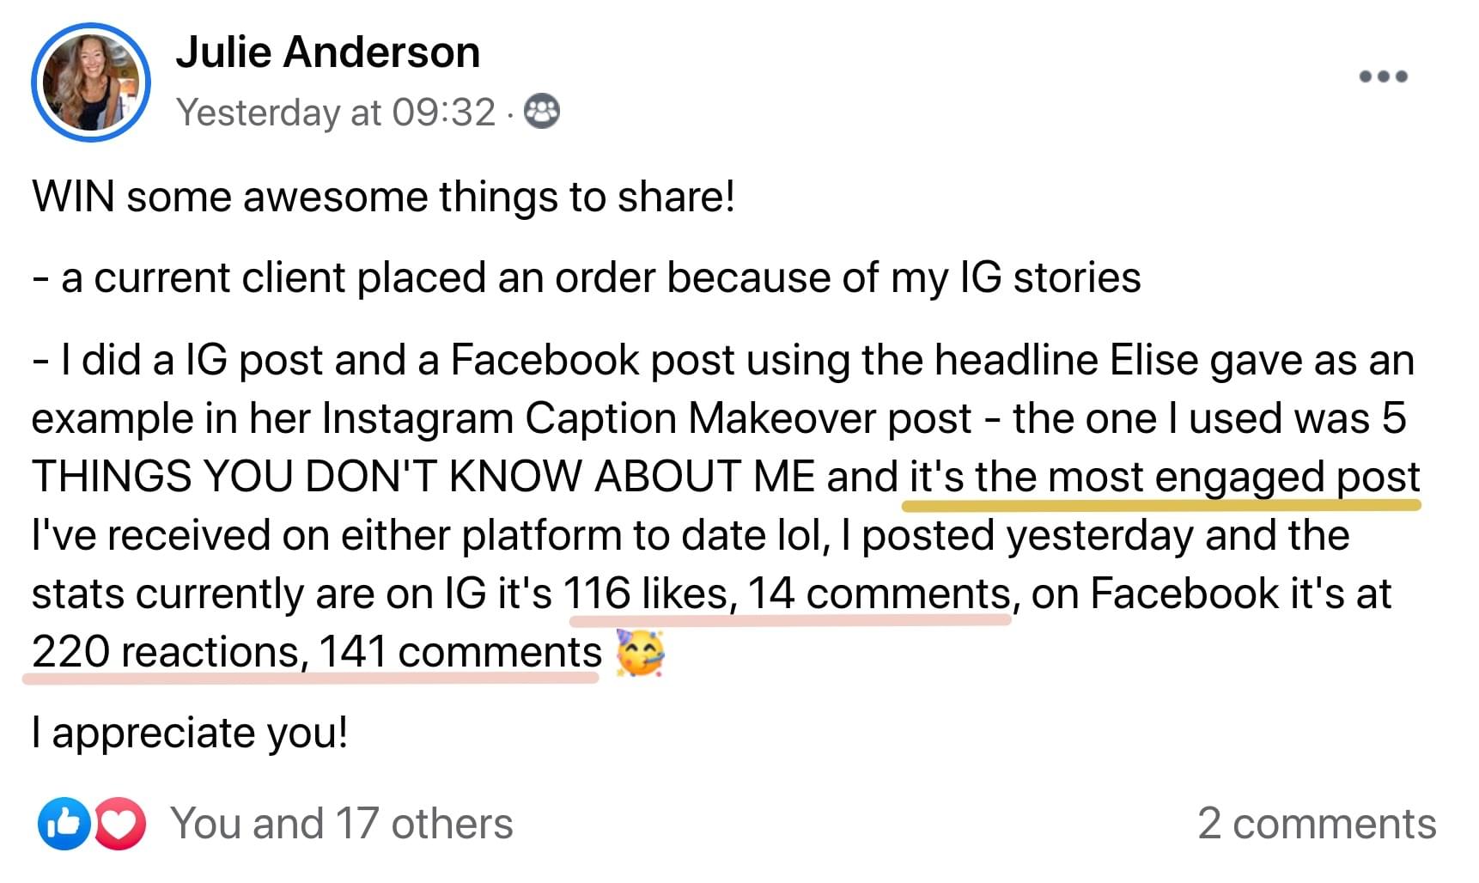
Task: Click underlined "116 likes, 14 comments" text
Action: point(787,594)
